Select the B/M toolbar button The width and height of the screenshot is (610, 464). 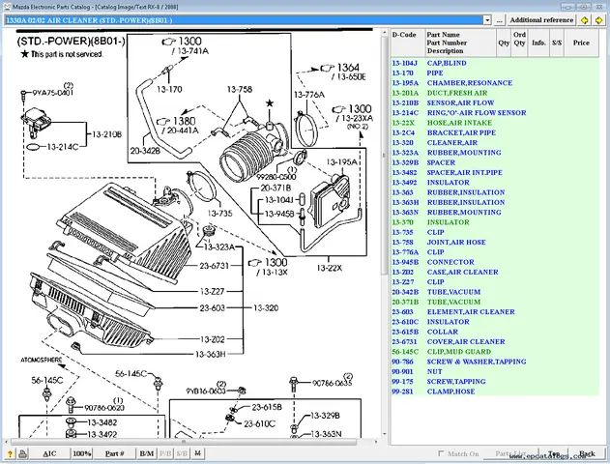click(146, 453)
